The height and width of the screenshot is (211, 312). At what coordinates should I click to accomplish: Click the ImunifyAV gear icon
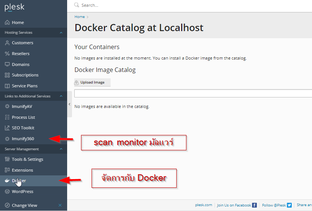[7, 106]
